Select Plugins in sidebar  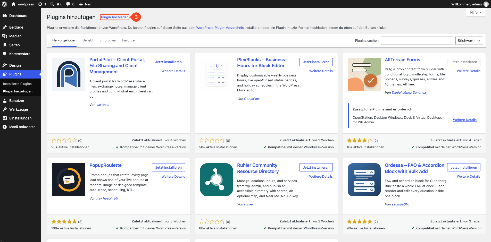coord(21,74)
